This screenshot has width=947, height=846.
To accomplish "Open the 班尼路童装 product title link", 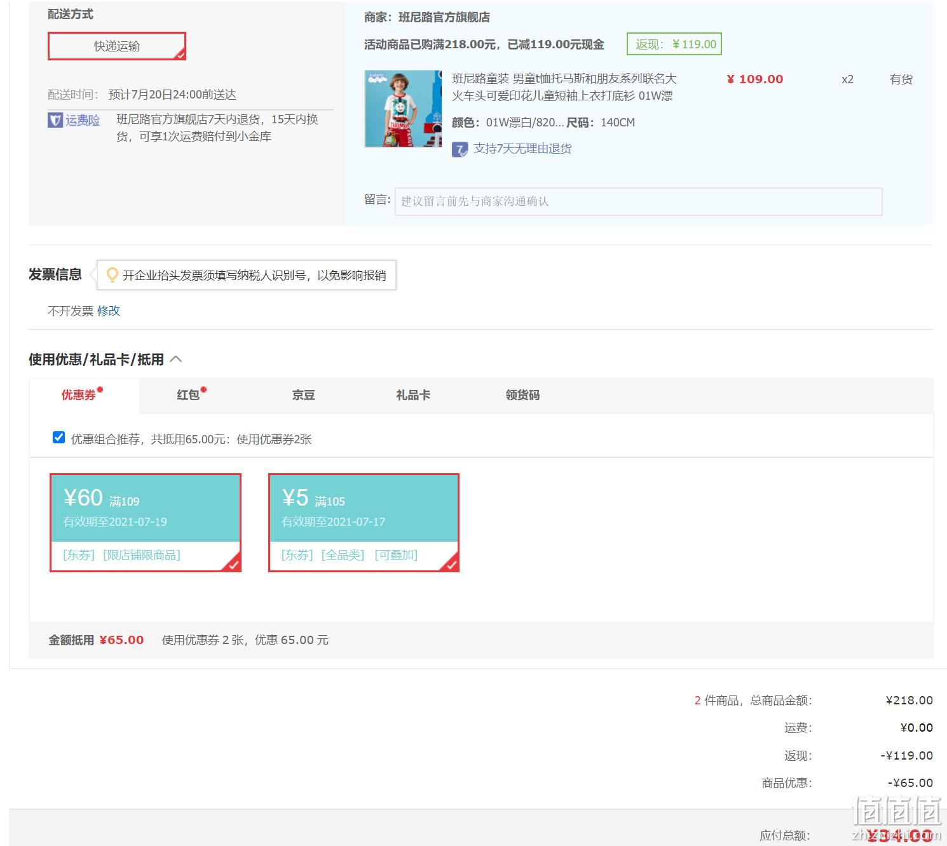I will tap(564, 87).
